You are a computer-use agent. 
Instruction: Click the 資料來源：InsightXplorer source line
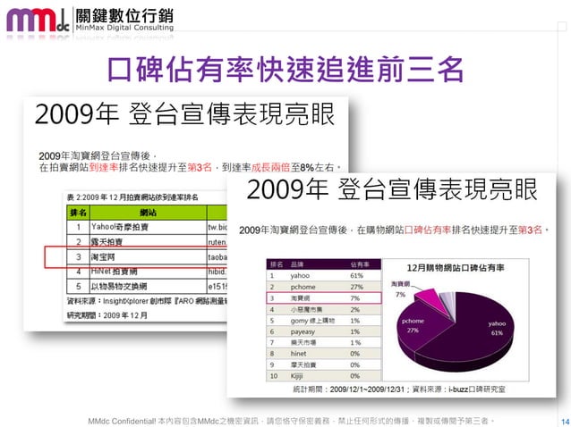tap(147, 301)
